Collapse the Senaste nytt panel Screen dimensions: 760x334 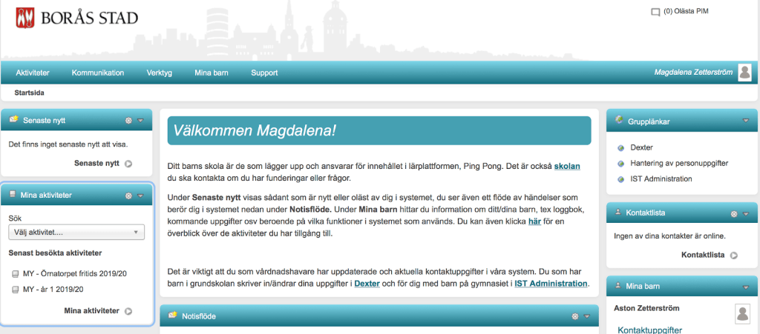coord(140,120)
